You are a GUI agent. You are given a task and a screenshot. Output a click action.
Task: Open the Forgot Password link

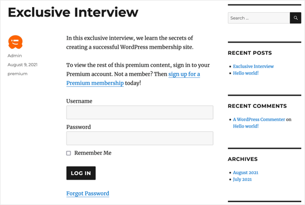pyautogui.click(x=88, y=193)
